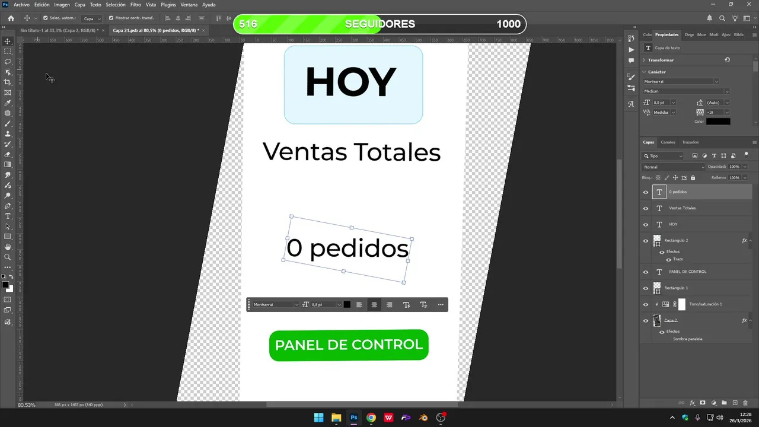This screenshot has height=427, width=759.
Task: Open Montserrat font dropdown in Properties
Action: click(716, 81)
